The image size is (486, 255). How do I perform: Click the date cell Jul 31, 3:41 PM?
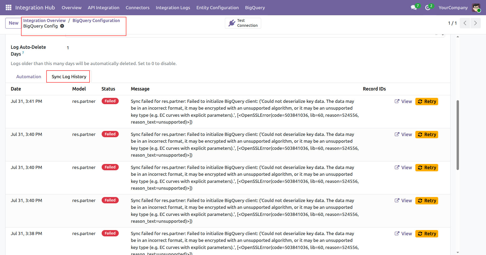pyautogui.click(x=26, y=101)
